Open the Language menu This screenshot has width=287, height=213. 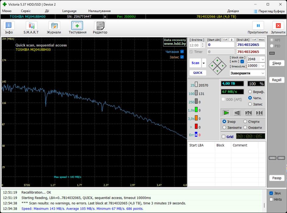(69, 11)
